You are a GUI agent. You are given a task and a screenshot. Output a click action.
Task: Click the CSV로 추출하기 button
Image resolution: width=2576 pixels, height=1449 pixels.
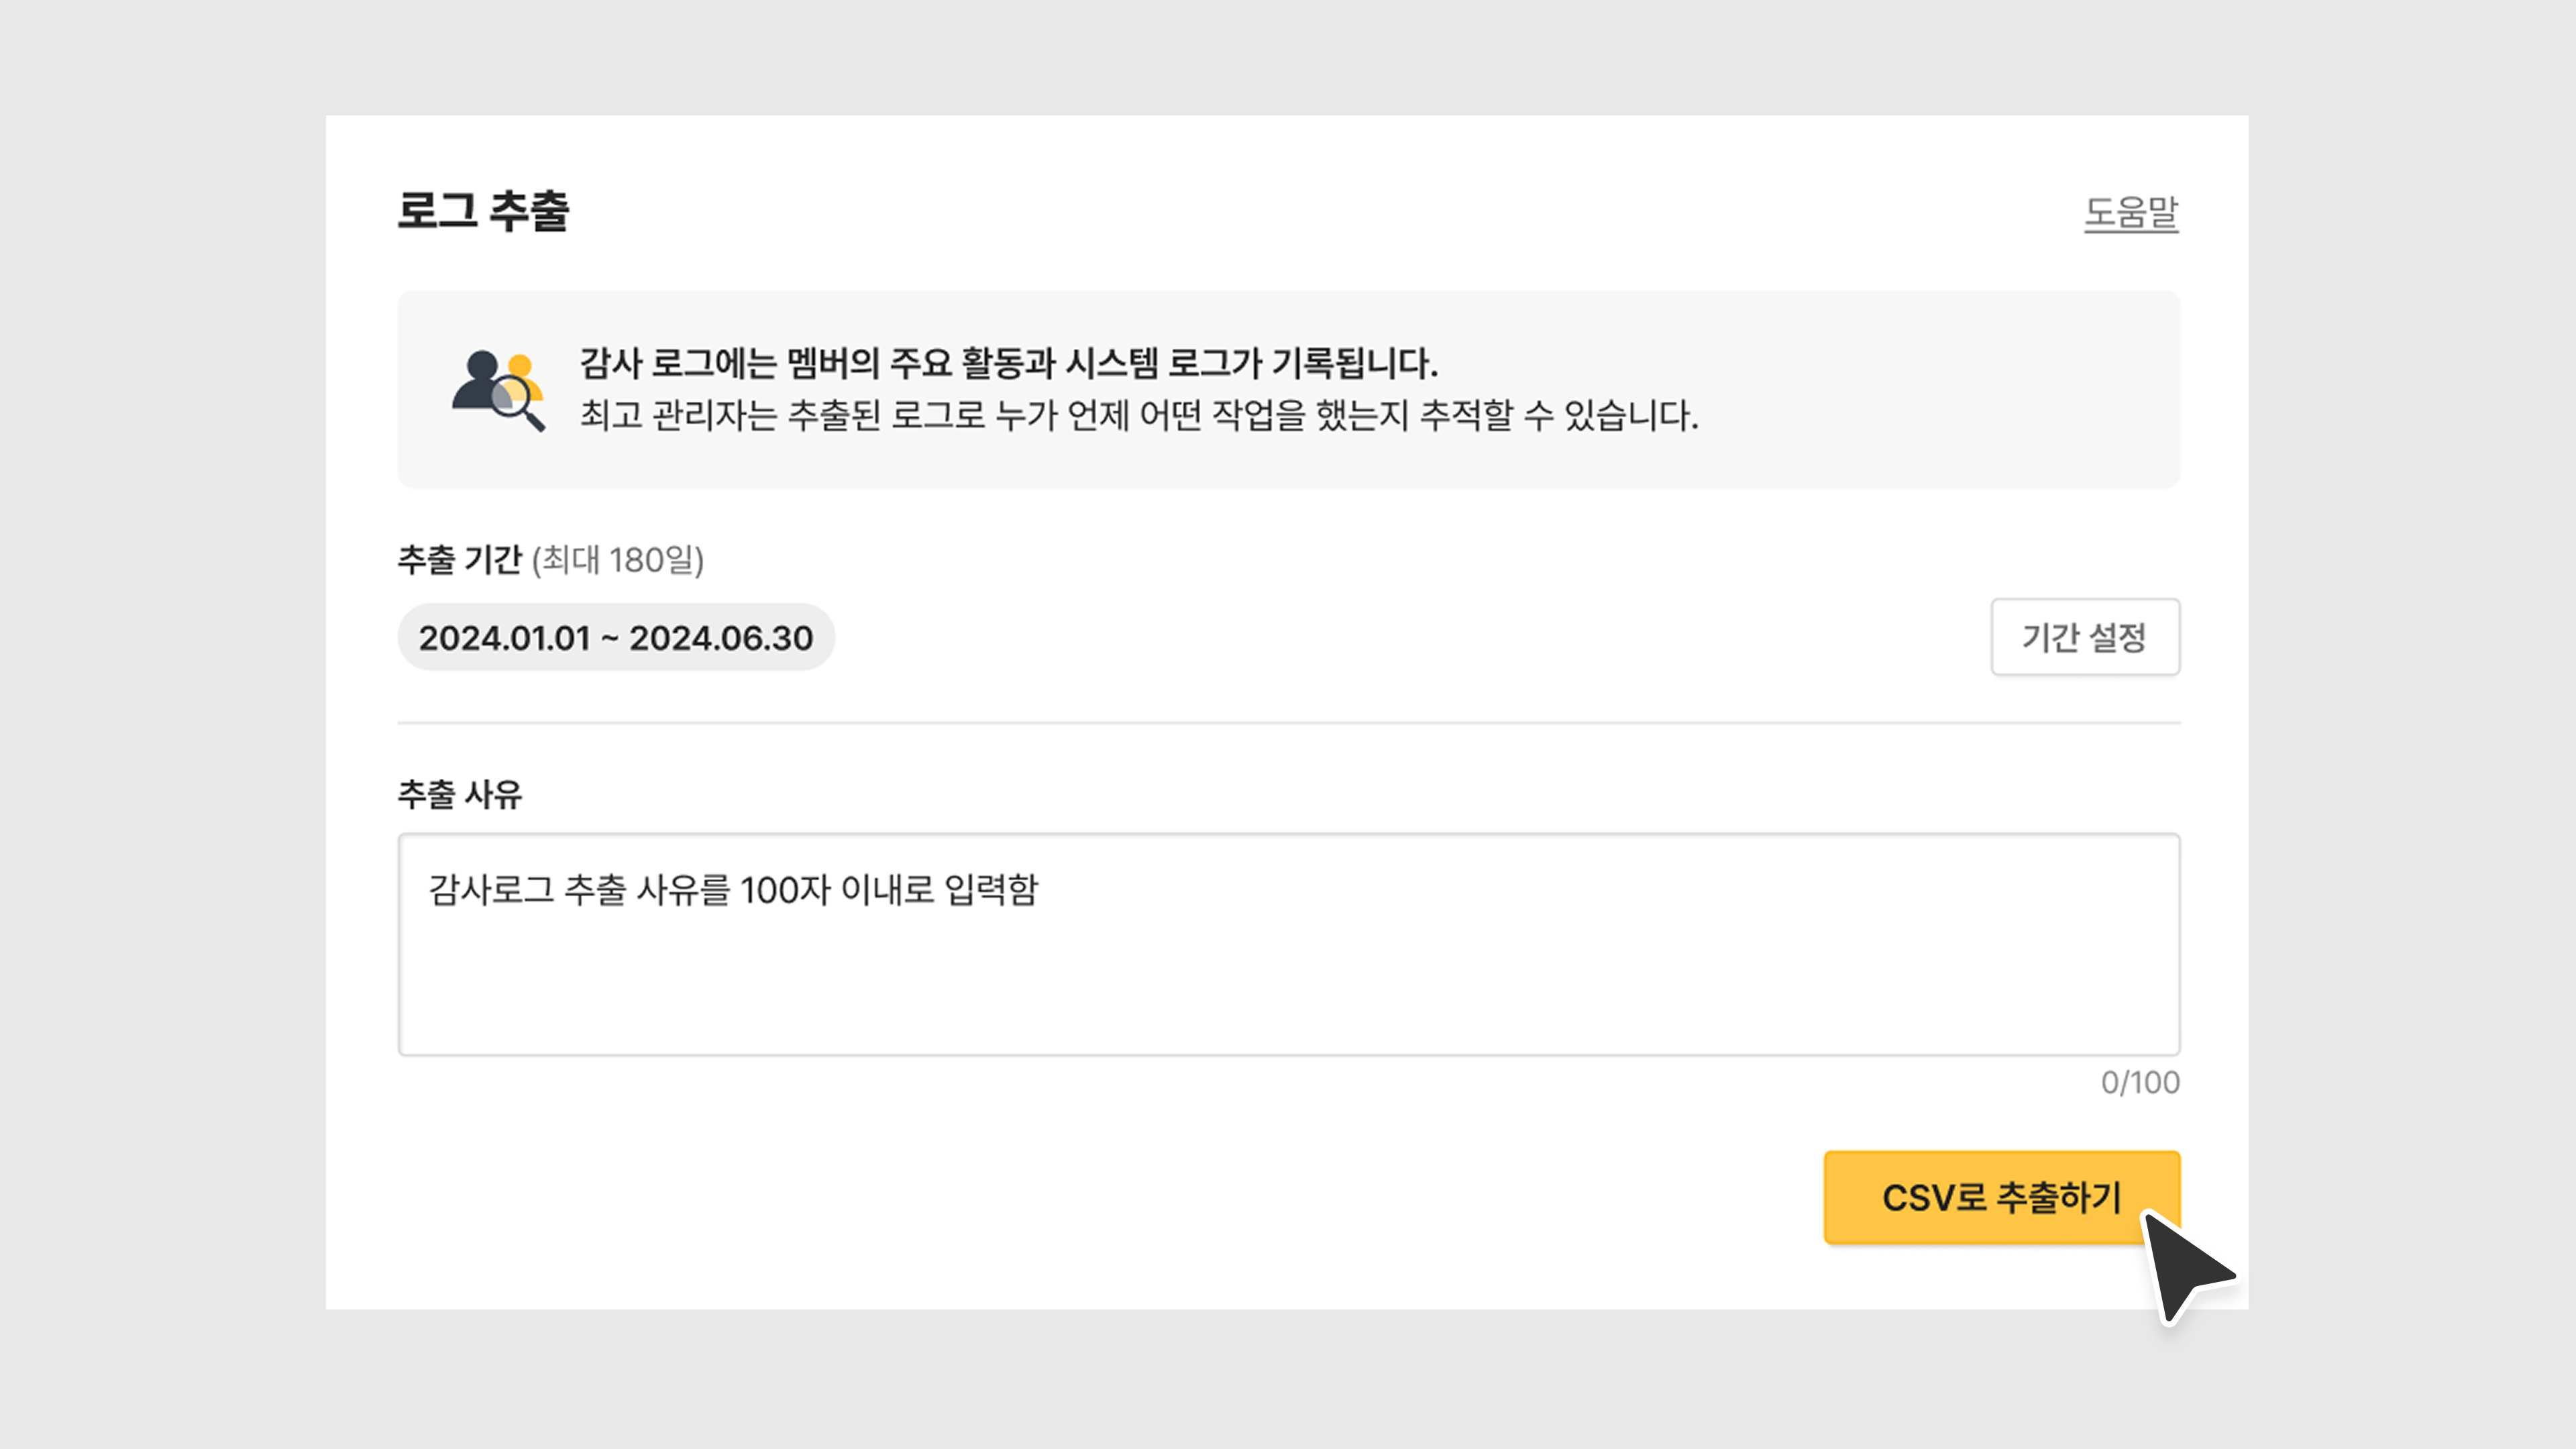pyautogui.click(x=2001, y=1197)
